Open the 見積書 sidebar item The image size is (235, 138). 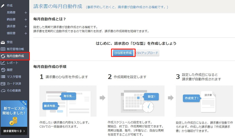11,13
